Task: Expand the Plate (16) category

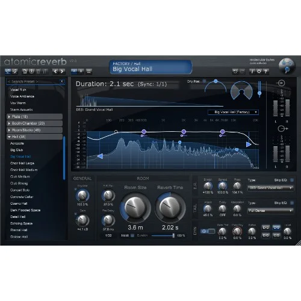Action: pos(35,117)
